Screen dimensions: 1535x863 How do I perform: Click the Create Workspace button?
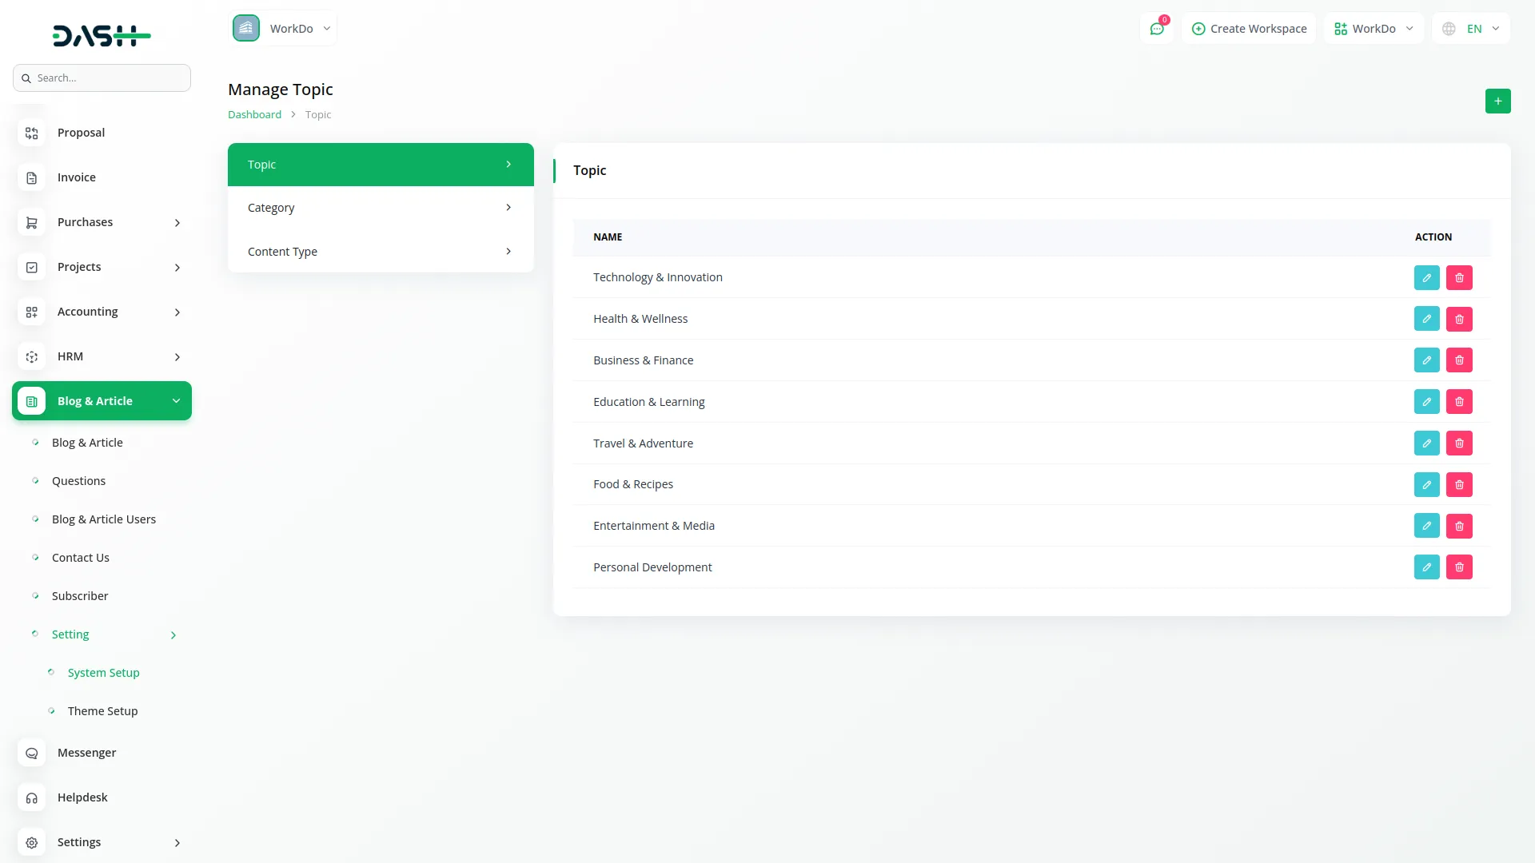point(1249,29)
